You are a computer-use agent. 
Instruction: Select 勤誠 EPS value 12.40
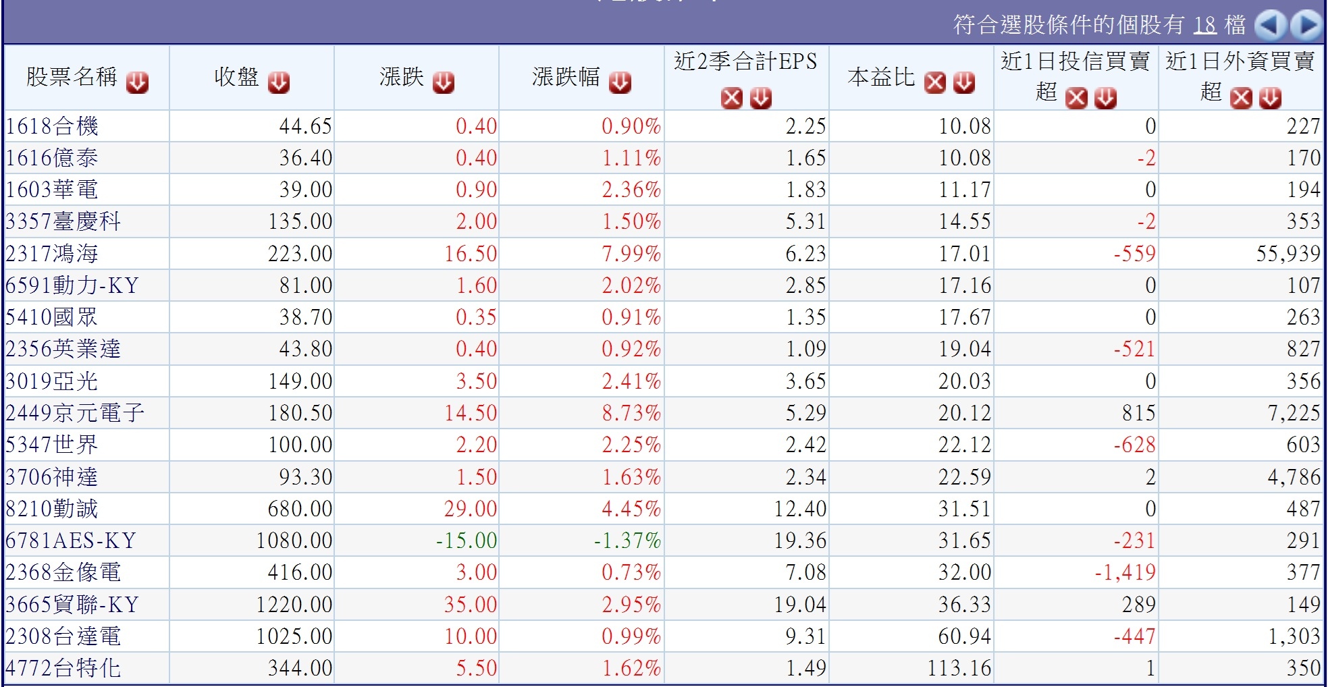click(x=800, y=509)
